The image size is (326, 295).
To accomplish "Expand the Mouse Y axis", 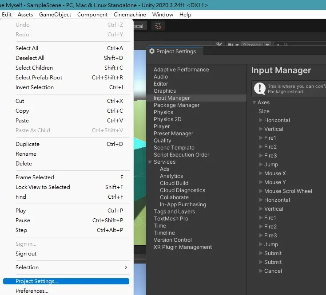I will click(261, 182).
